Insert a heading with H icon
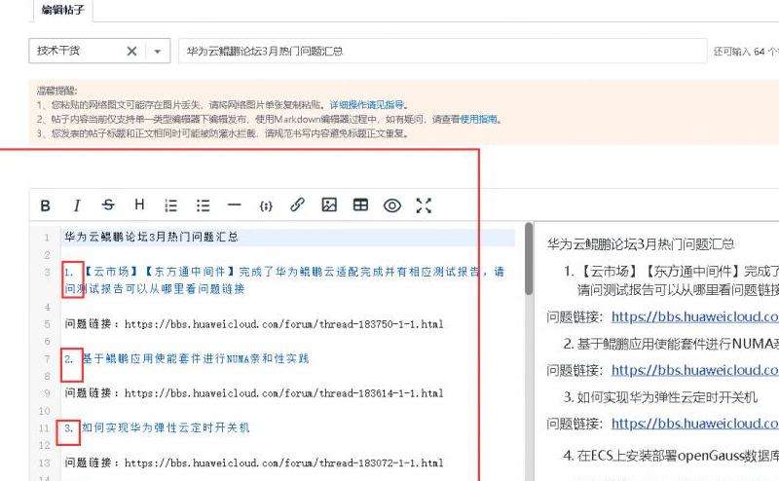Screen dimensions: 779x481 pyautogui.click(x=139, y=204)
